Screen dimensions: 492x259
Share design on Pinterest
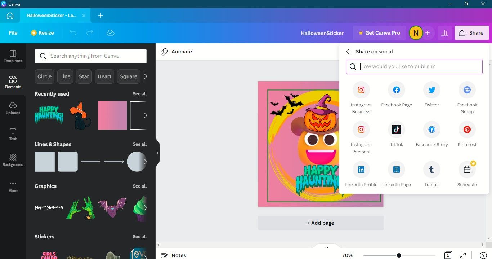(x=467, y=134)
